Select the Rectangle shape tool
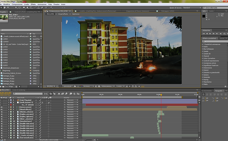This screenshot has width=228, height=141. tap(24, 8)
